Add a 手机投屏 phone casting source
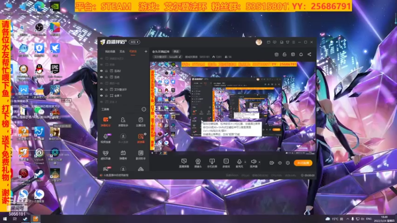Image resolution: width=397 pixels, height=223 pixels. pos(212,163)
